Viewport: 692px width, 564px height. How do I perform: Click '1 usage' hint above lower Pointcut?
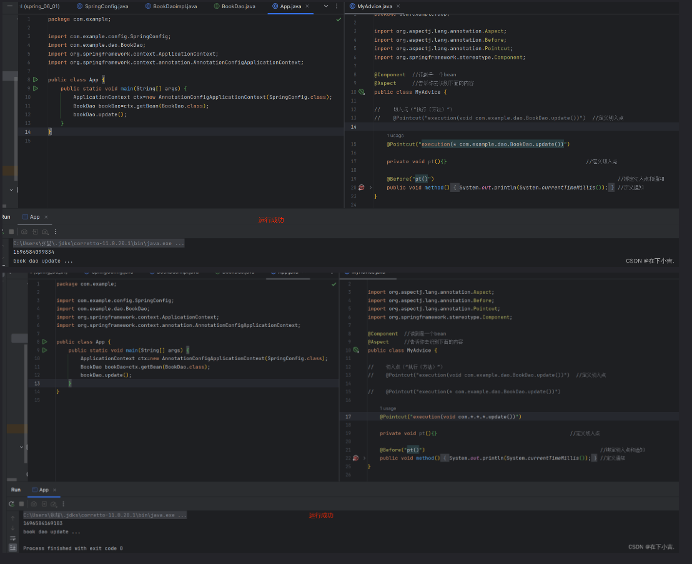(388, 408)
